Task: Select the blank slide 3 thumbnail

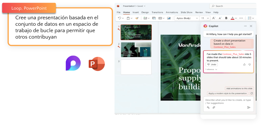Action: 136,67
